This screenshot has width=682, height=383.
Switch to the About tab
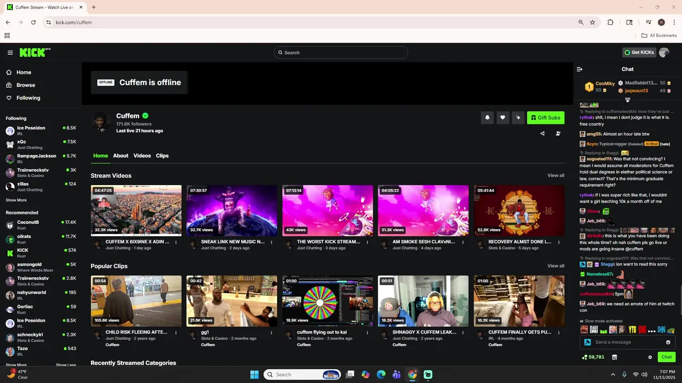coord(120,156)
